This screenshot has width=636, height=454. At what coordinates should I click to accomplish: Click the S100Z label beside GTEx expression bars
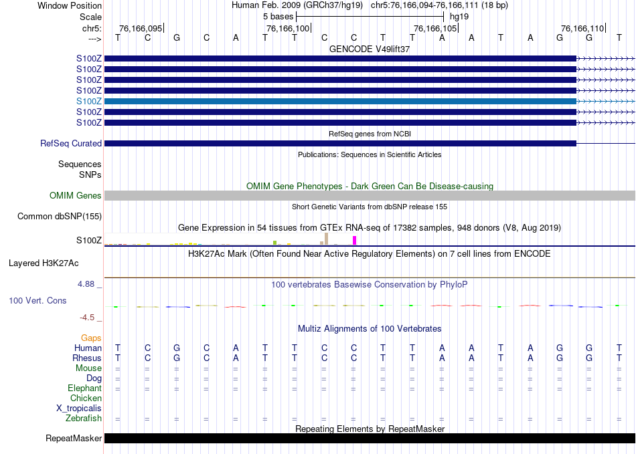pyautogui.click(x=89, y=240)
